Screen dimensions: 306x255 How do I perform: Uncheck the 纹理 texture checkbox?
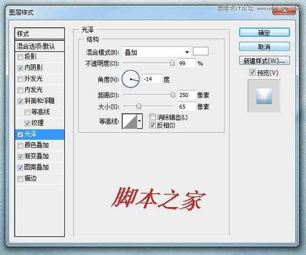point(27,123)
